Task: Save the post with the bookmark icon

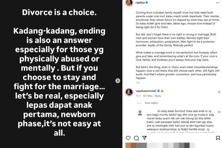Action: [218, 138]
